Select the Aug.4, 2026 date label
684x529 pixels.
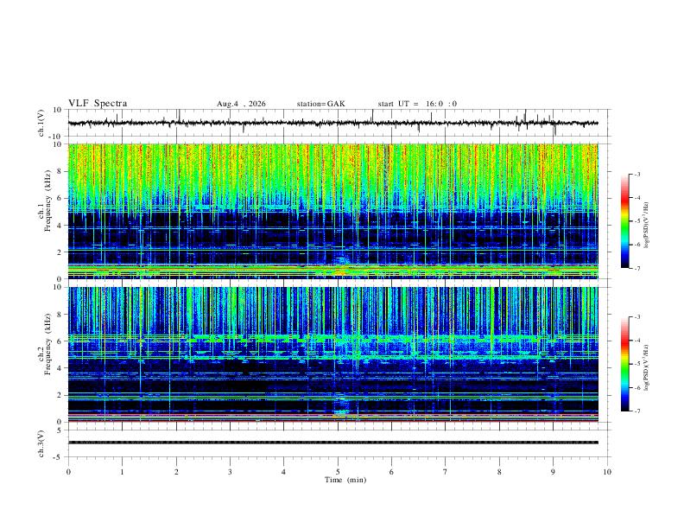241,104
